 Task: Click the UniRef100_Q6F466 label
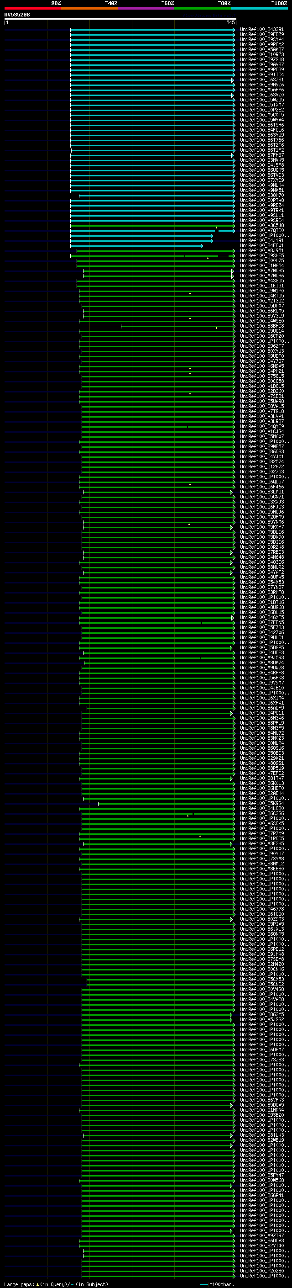point(261,487)
